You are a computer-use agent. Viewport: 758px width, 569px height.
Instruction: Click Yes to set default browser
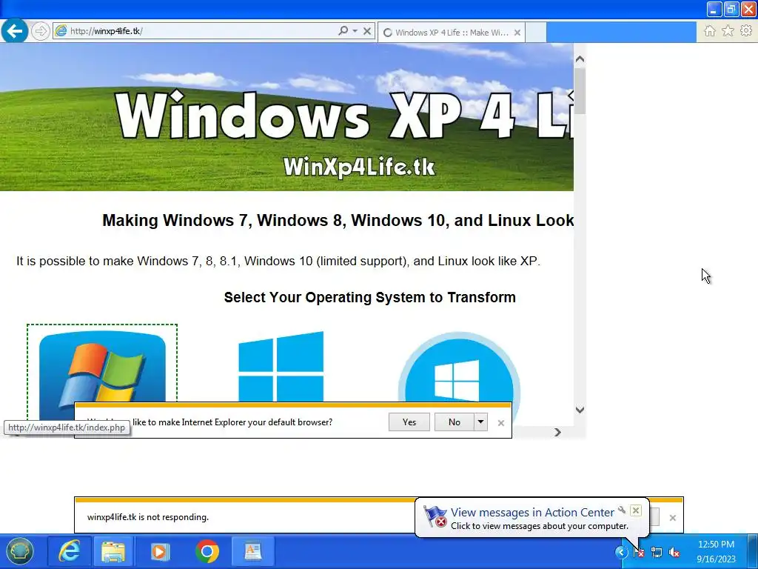409,422
